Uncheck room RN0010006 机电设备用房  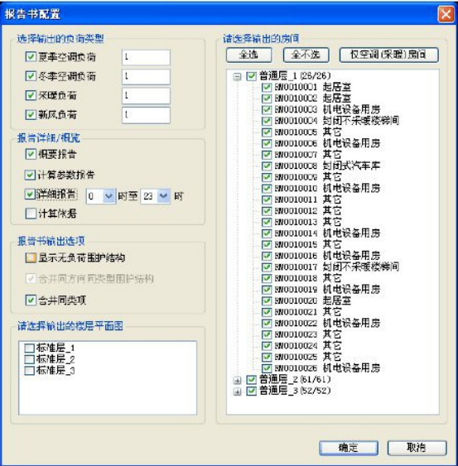pos(267,143)
